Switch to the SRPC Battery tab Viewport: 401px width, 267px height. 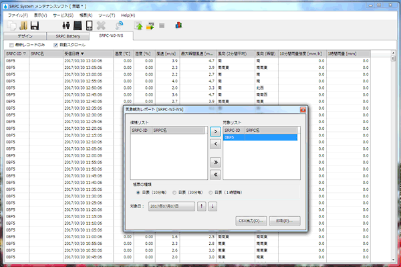tap(68, 36)
